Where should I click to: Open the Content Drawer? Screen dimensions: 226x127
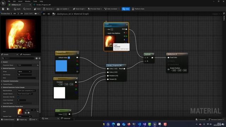tap(8, 120)
